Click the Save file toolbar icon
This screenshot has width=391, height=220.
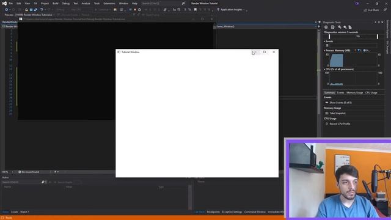(x=31, y=10)
